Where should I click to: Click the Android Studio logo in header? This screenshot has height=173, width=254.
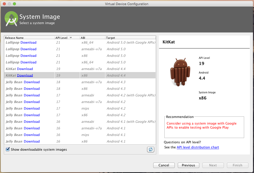click(11, 19)
